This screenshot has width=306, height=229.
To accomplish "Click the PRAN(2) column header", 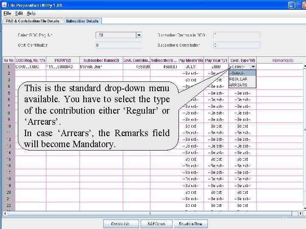I will click(63, 60).
